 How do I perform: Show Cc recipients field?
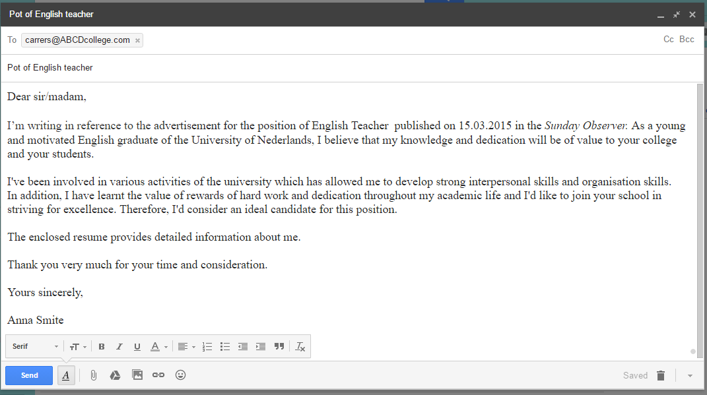(x=668, y=39)
